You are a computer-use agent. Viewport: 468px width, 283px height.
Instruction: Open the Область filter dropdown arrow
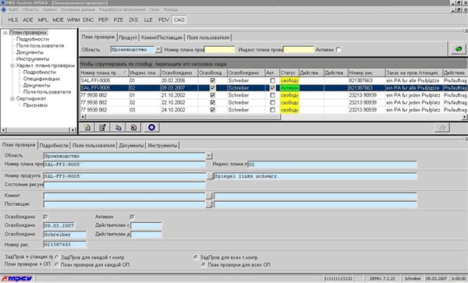pyautogui.click(x=158, y=49)
